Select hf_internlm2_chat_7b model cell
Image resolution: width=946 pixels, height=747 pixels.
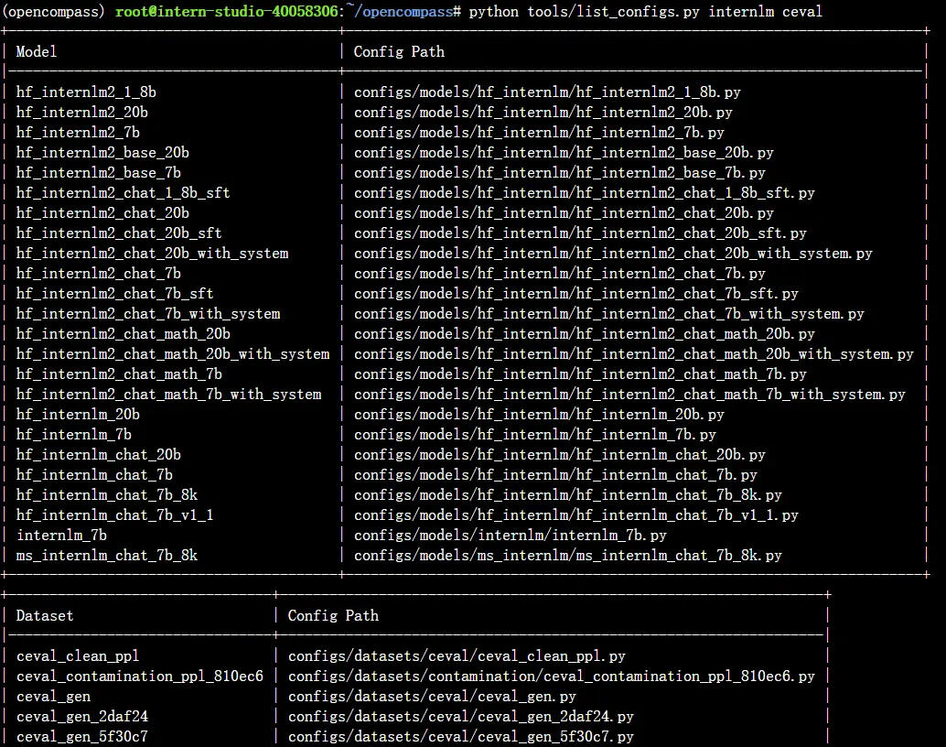(98, 273)
